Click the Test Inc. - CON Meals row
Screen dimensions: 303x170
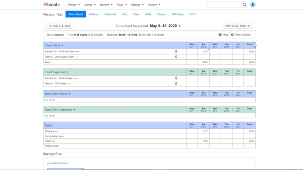click(x=150, y=84)
